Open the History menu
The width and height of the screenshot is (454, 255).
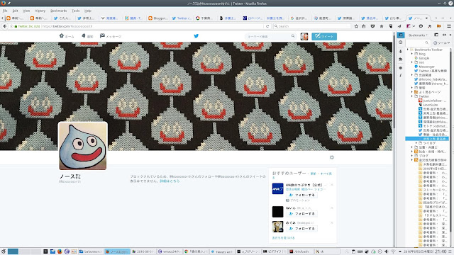tap(40, 11)
